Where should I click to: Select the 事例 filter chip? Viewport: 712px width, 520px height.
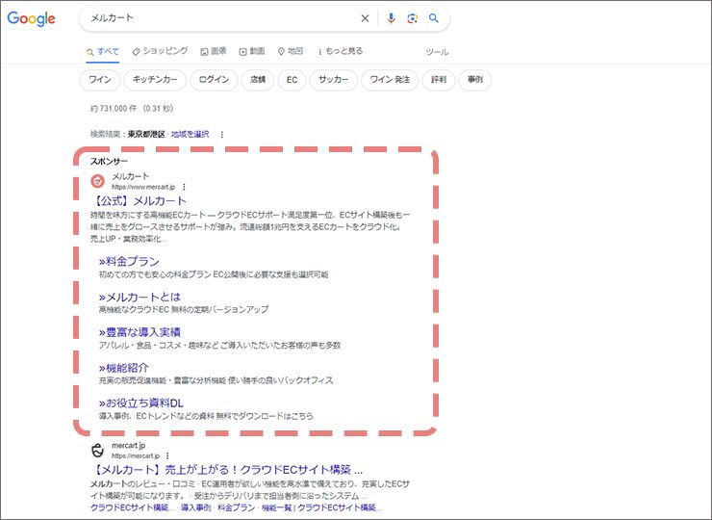tap(475, 80)
